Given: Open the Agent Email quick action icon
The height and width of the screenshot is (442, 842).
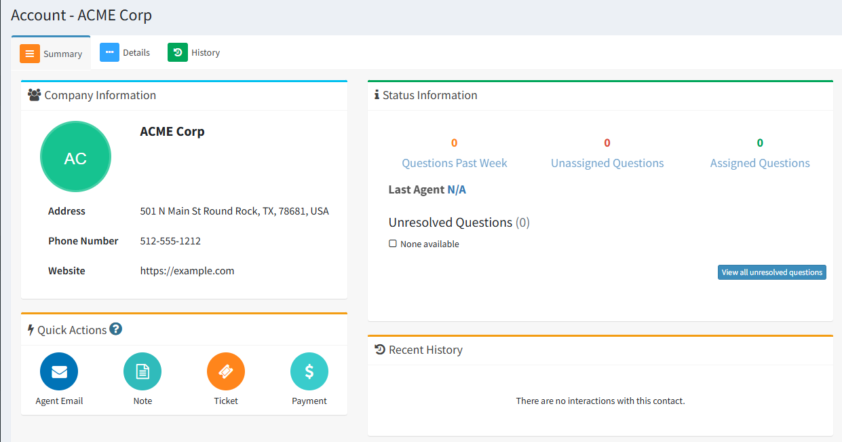Looking at the screenshot, I should click(59, 371).
